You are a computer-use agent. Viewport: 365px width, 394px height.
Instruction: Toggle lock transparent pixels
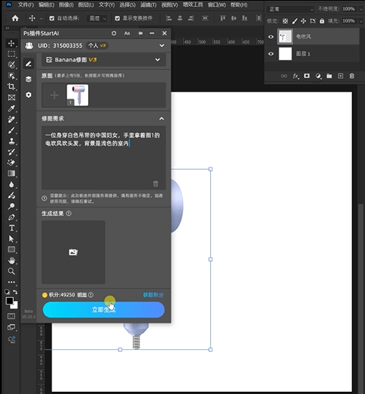pos(285,21)
